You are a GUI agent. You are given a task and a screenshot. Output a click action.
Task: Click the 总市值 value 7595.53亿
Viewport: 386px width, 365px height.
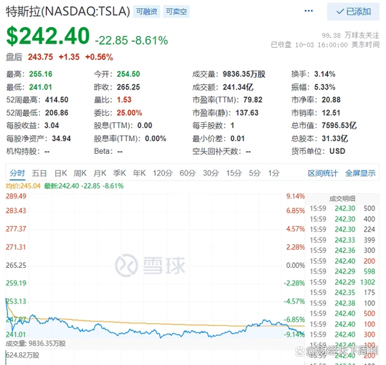tap(339, 126)
